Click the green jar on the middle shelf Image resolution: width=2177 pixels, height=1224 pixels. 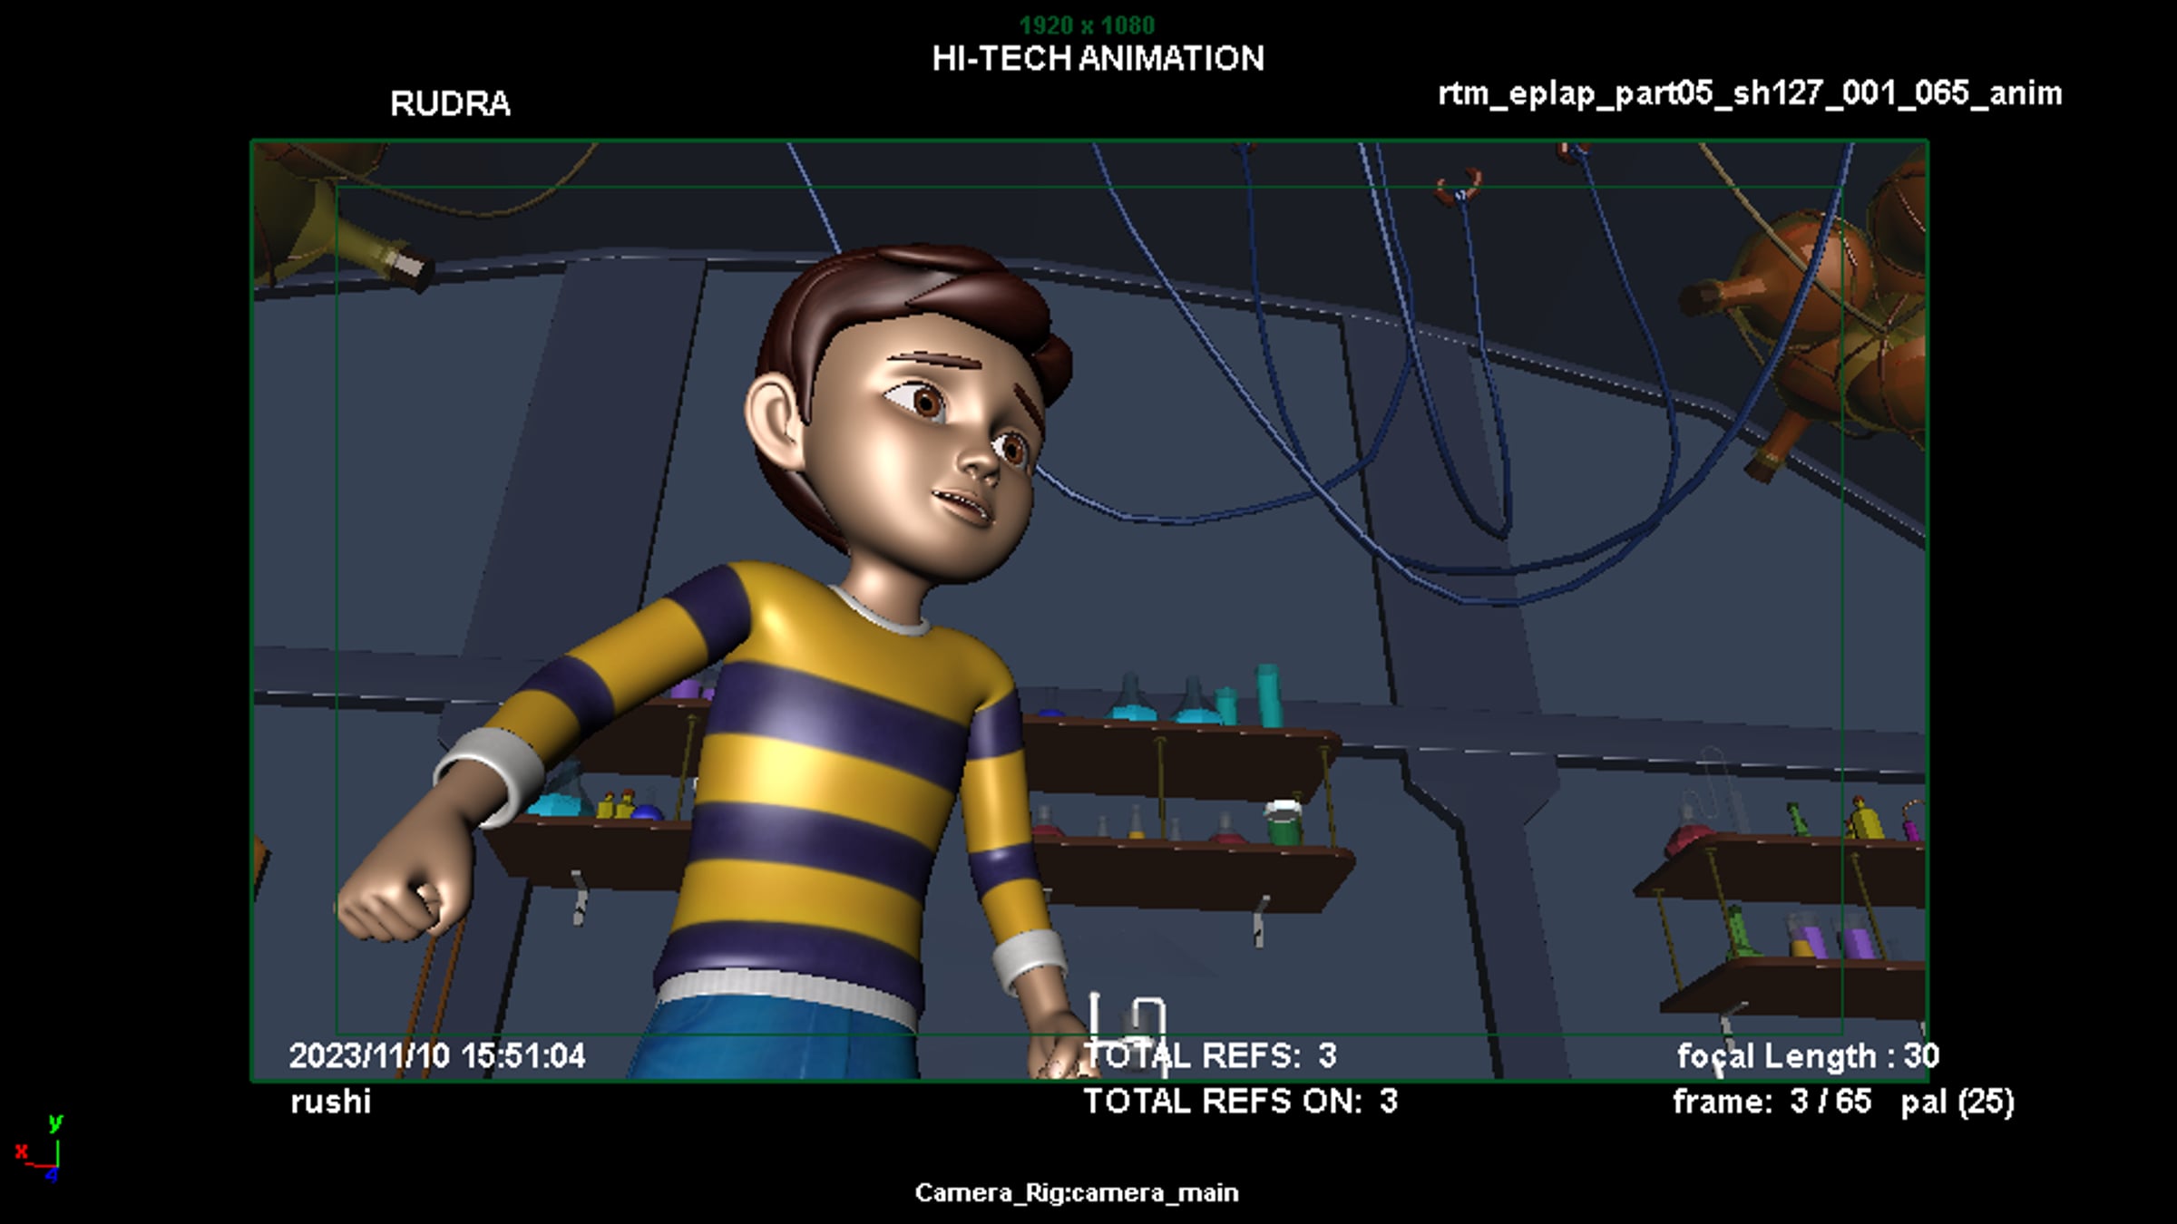click(x=1283, y=822)
